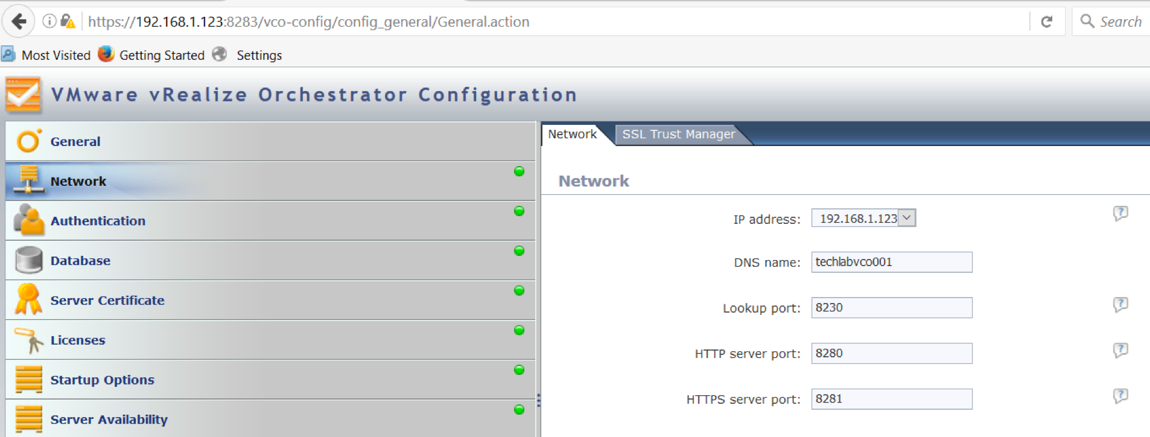
Task: Open site information icon in address bar
Action: point(49,21)
